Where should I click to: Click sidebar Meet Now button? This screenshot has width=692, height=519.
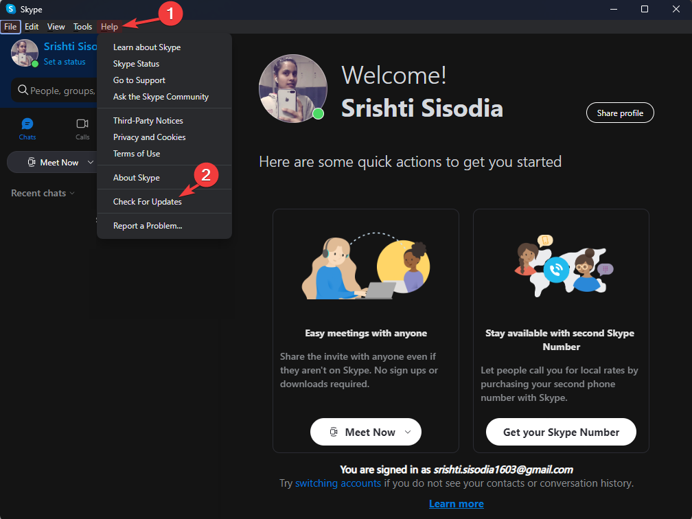click(x=52, y=163)
